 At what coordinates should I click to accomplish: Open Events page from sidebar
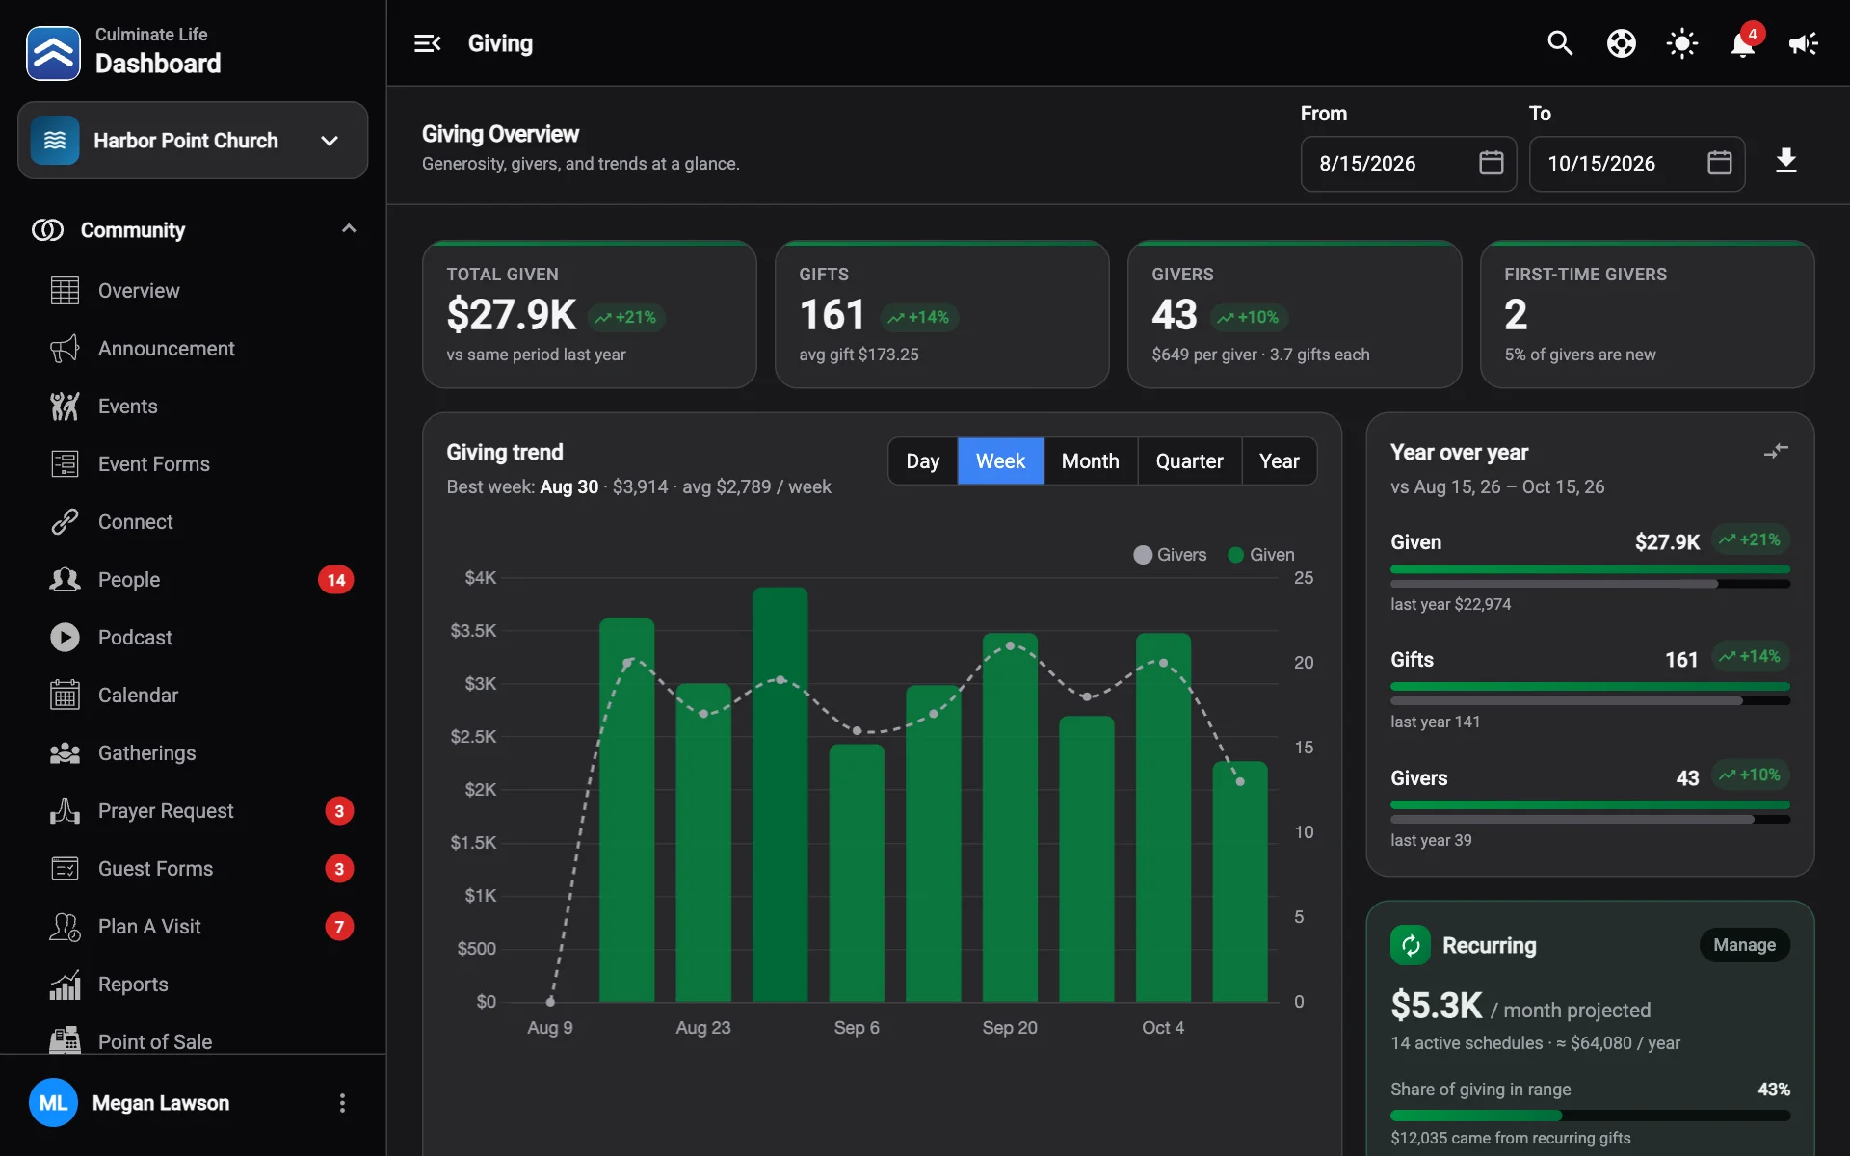click(x=193, y=406)
